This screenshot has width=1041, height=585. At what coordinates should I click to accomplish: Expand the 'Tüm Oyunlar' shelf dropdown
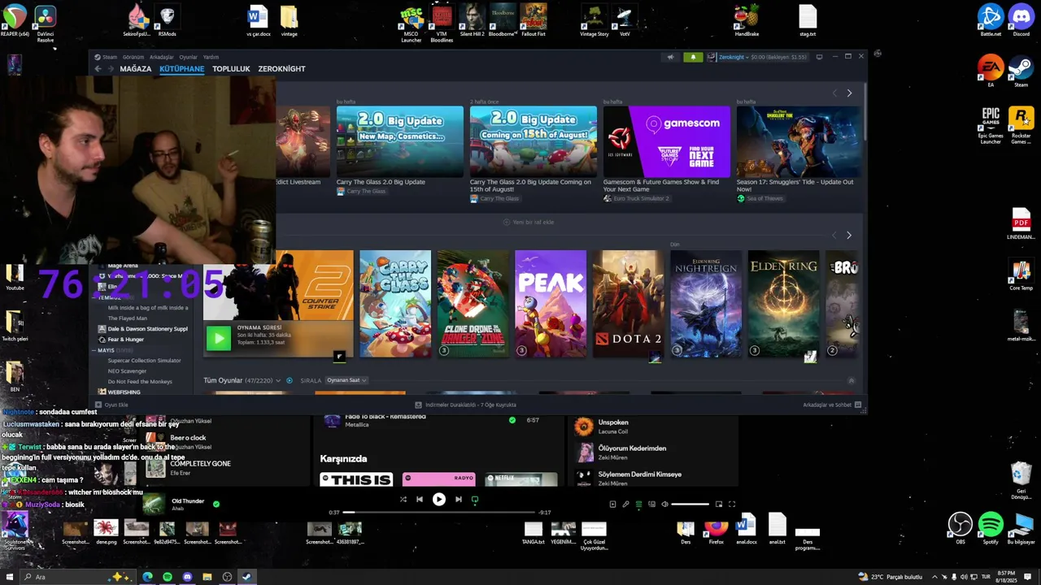[278, 380]
